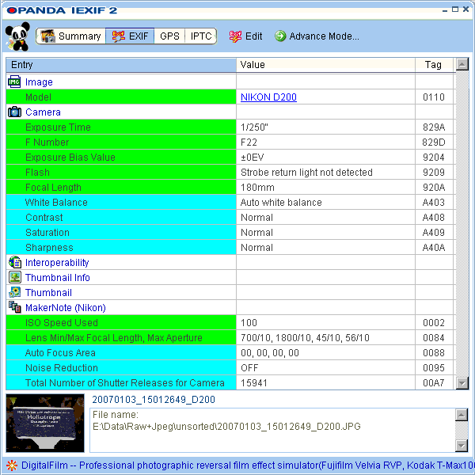Click the Edit pencil icon

pos(235,36)
